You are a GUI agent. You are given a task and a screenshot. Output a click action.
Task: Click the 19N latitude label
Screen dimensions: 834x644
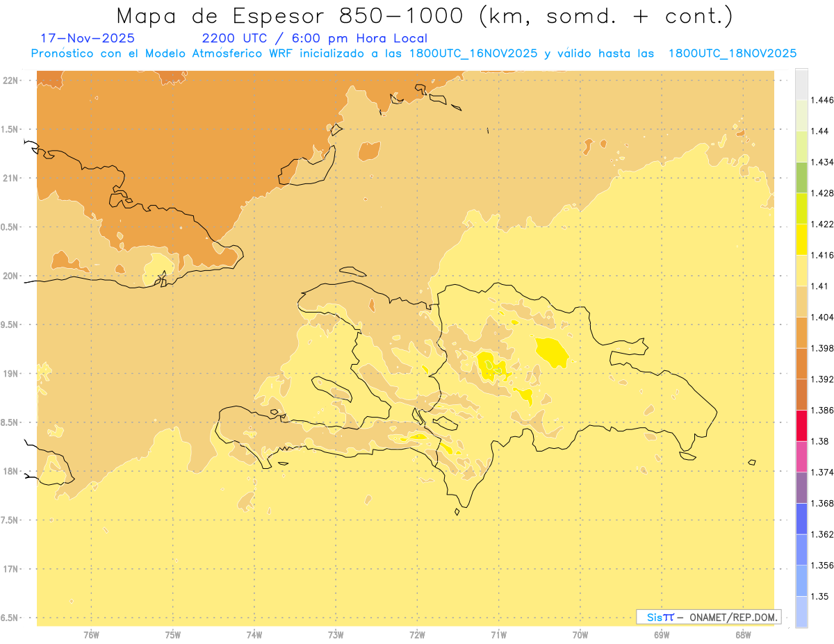coord(11,374)
